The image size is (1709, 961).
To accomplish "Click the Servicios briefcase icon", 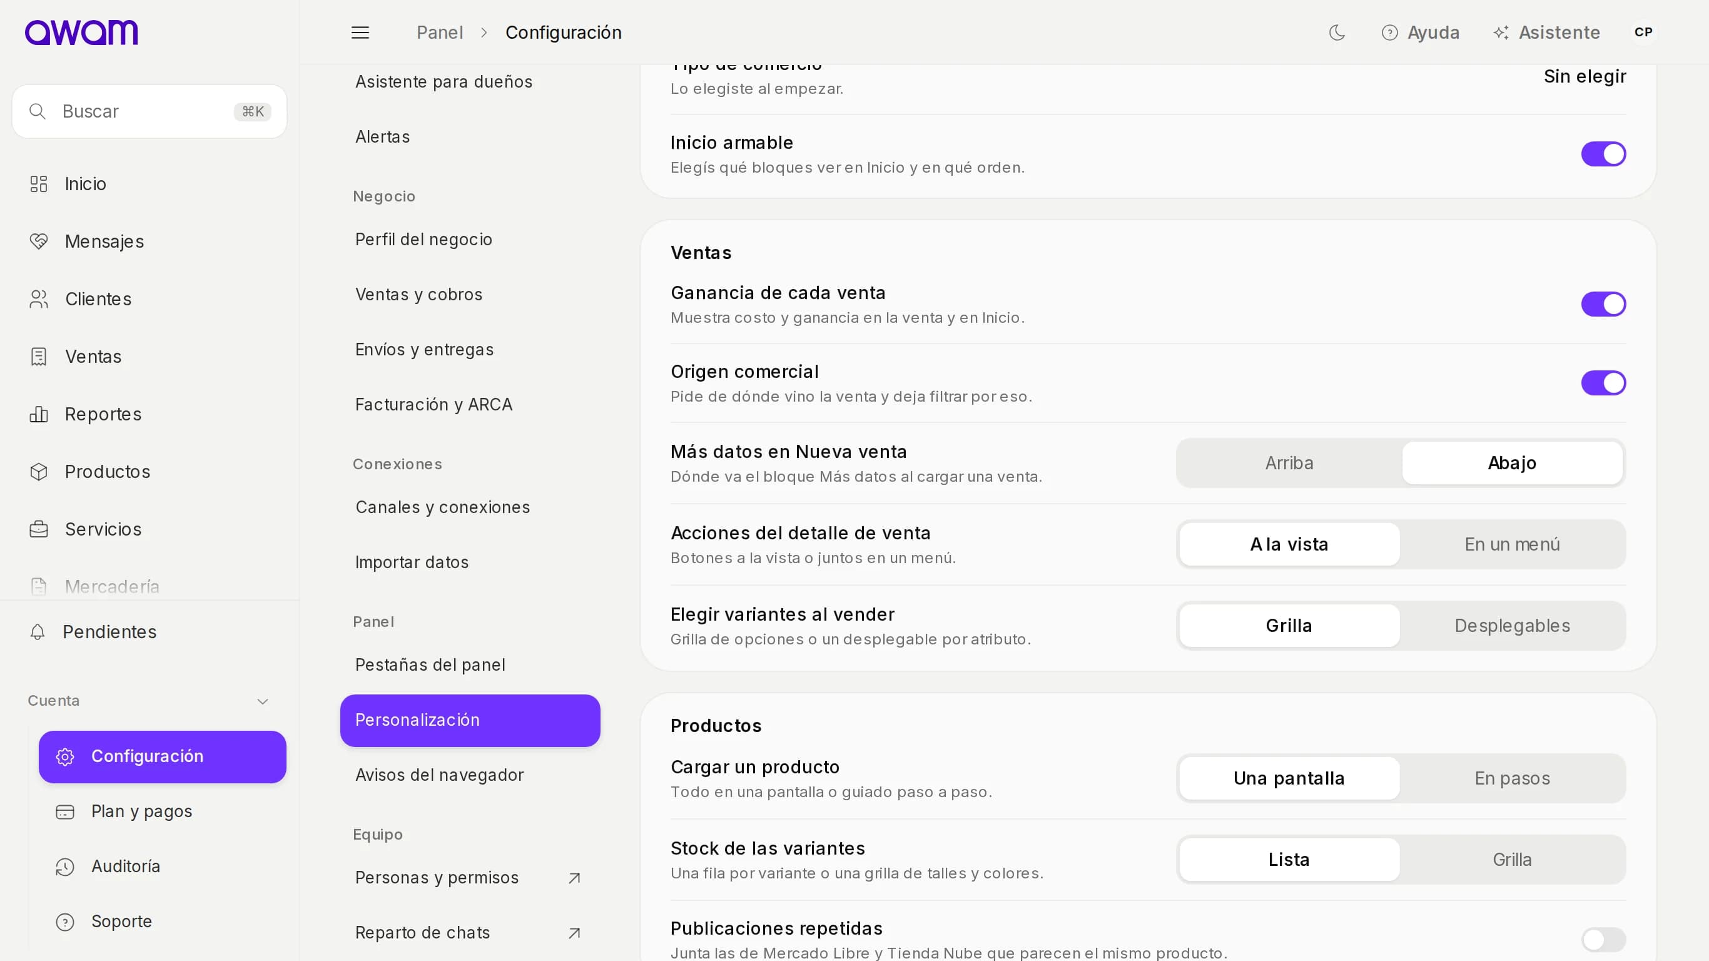I will tap(39, 529).
